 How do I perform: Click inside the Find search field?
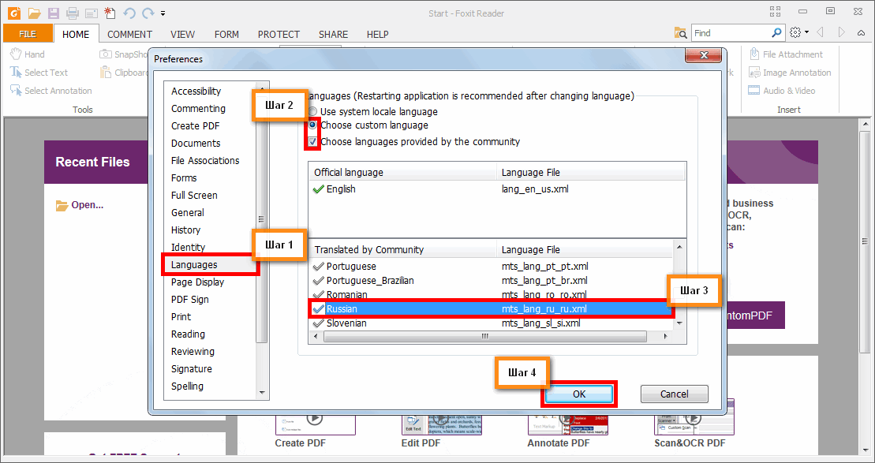pyautogui.click(x=731, y=33)
